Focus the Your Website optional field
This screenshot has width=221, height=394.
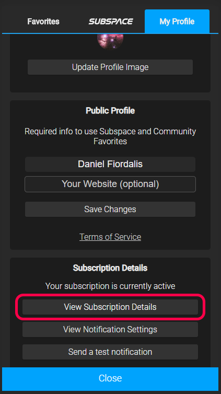click(x=110, y=184)
